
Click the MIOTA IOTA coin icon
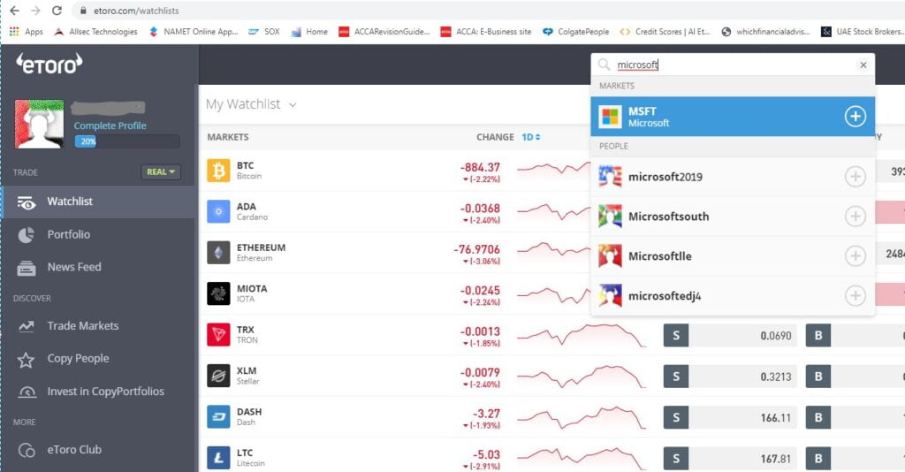point(218,293)
